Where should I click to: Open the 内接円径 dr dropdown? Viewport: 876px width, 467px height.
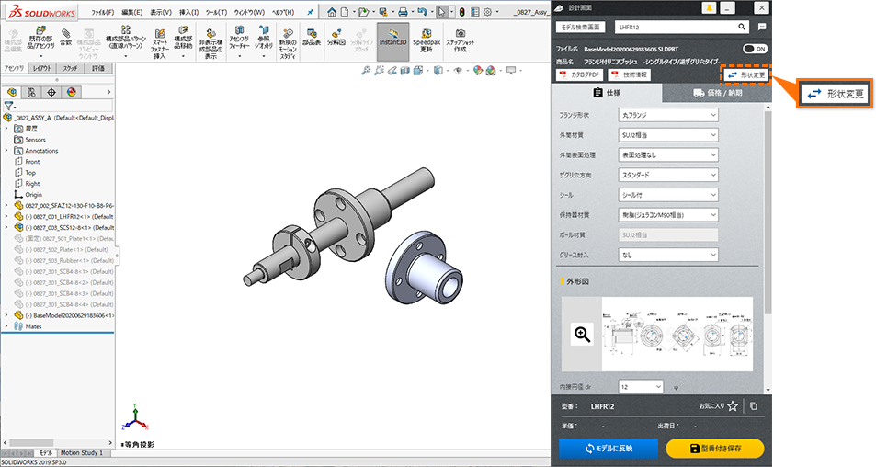pyautogui.click(x=641, y=387)
